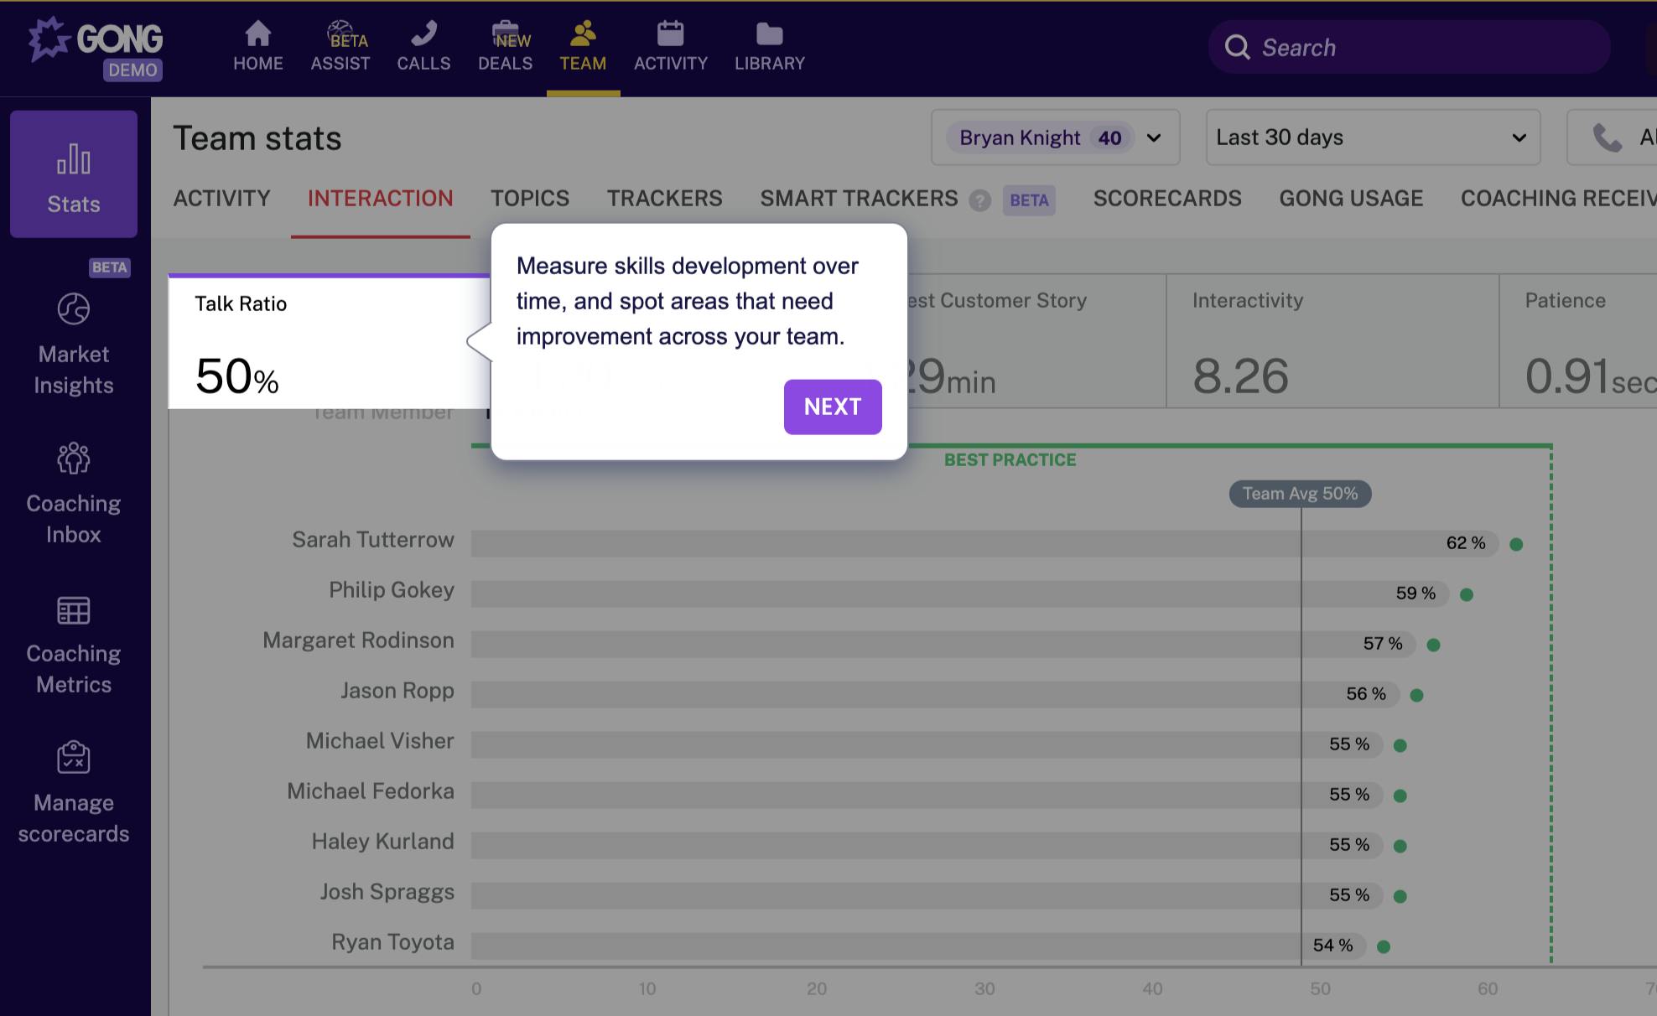Open the Assist beta section

340,46
